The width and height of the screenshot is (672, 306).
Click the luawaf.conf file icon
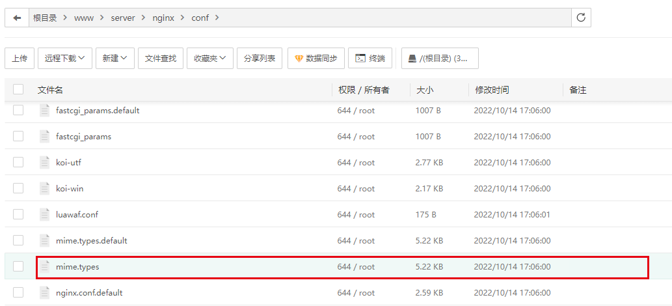pyautogui.click(x=45, y=215)
